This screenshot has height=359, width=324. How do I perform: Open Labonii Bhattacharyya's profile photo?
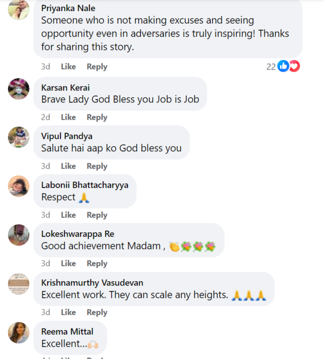coord(19,186)
